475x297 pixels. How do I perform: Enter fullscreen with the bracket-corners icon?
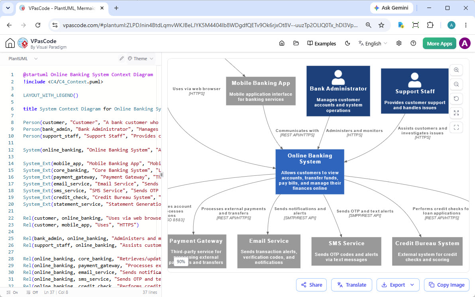coord(456,127)
